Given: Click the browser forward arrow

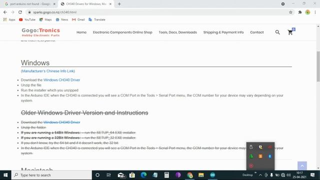Looking at the screenshot, I should tap(12, 12).
